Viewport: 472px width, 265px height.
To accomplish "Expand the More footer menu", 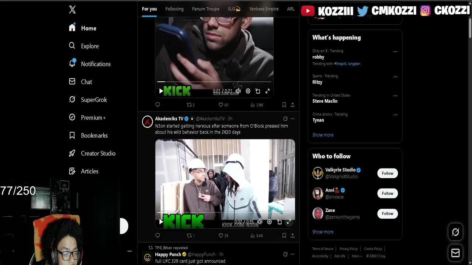I will 357,256.
